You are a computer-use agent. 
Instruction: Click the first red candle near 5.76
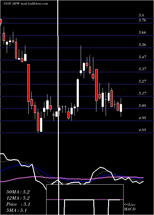click(1, 21)
